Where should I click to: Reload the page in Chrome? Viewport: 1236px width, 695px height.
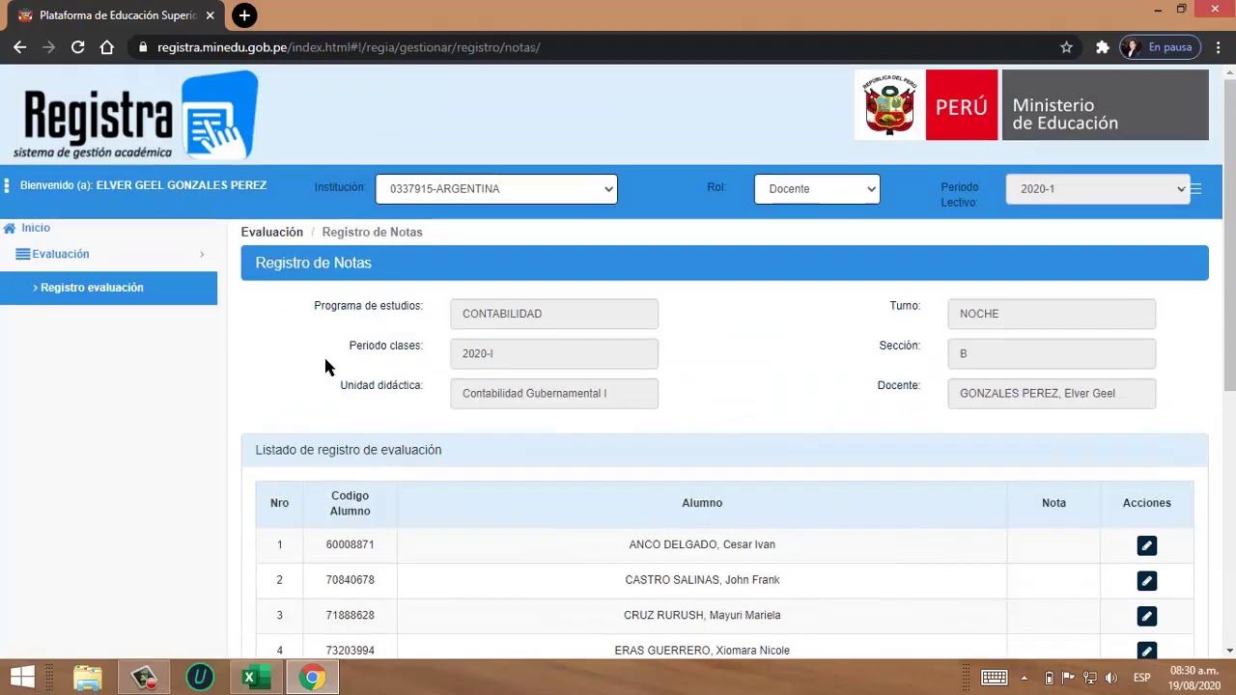click(x=78, y=46)
